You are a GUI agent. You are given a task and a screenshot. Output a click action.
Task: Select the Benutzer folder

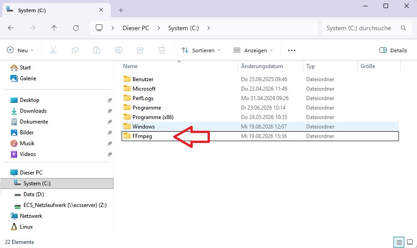(x=260, y=79)
